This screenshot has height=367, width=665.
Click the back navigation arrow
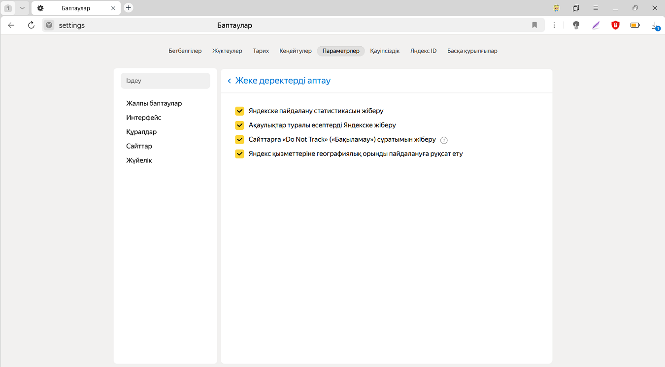pyautogui.click(x=11, y=25)
